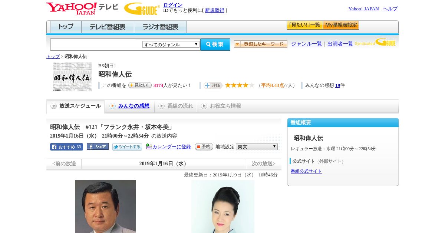Select the トップ navigation tab
Screen dimensions: 445x233
66,27
